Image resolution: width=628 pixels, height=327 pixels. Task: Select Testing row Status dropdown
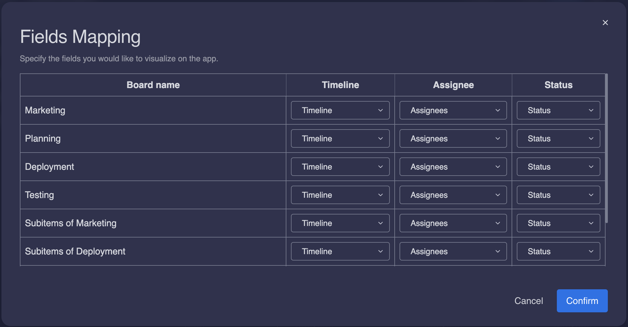(558, 195)
